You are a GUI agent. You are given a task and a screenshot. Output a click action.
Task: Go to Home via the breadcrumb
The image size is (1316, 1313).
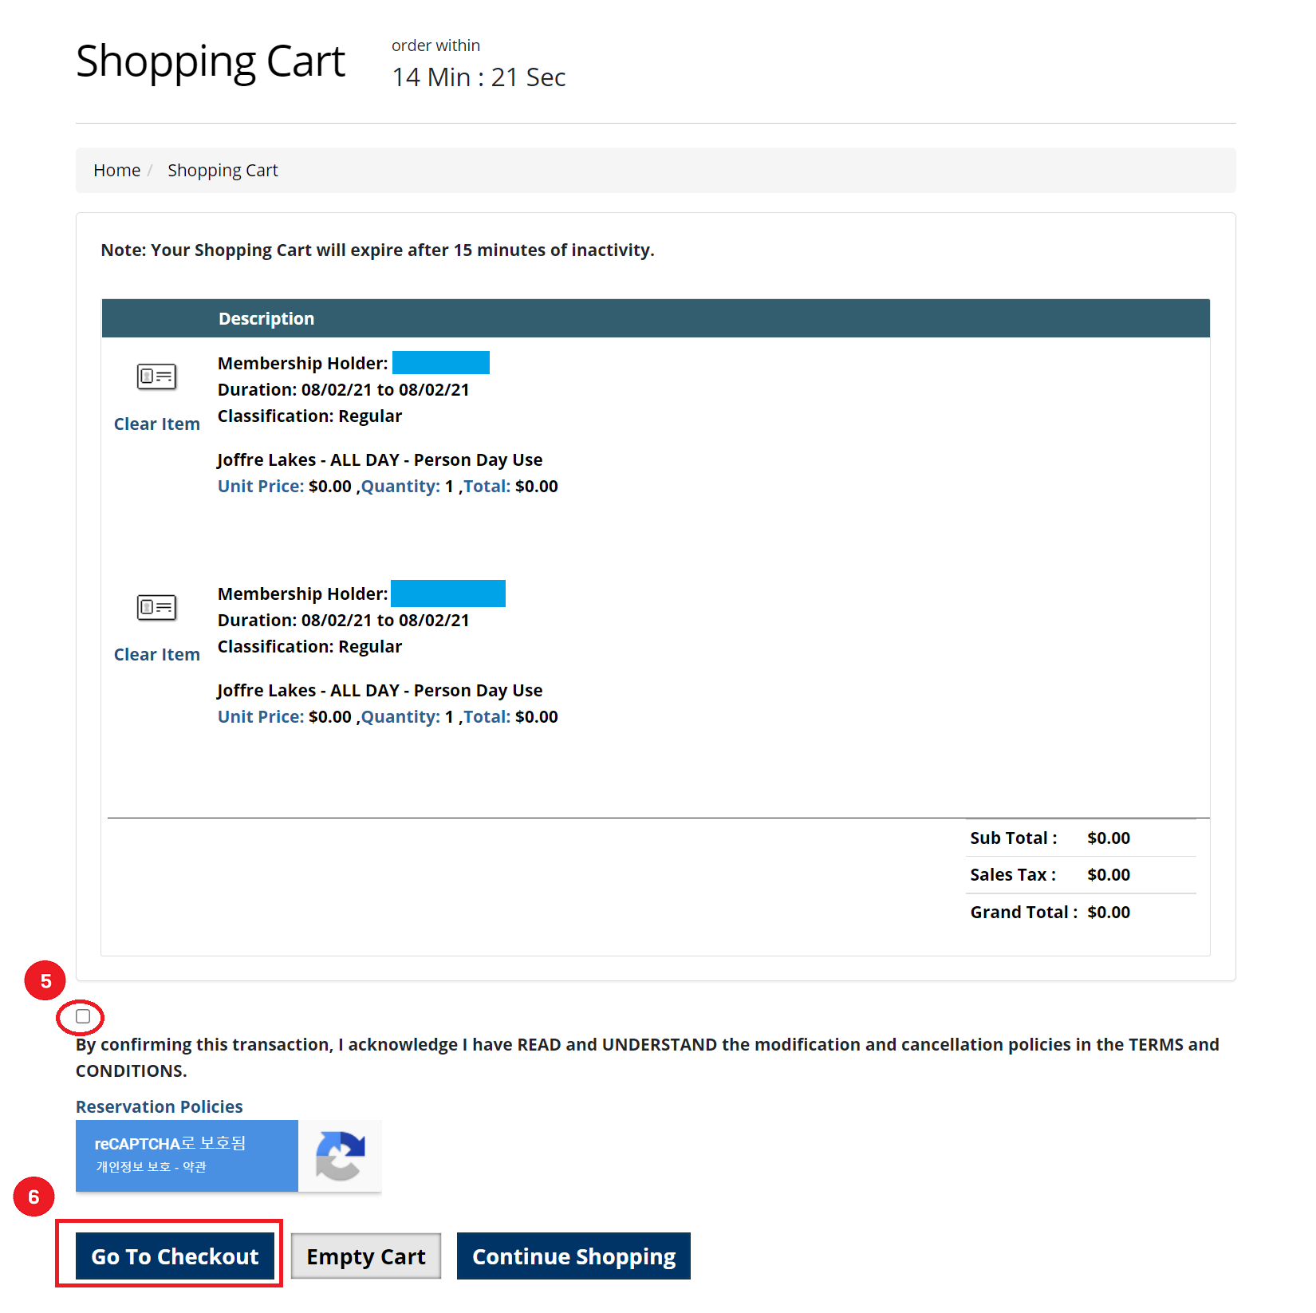tap(116, 171)
